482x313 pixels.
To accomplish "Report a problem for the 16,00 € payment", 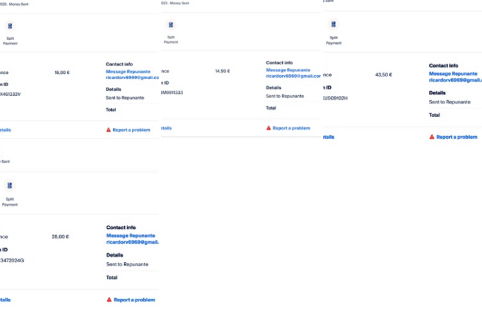I will [x=128, y=130].
